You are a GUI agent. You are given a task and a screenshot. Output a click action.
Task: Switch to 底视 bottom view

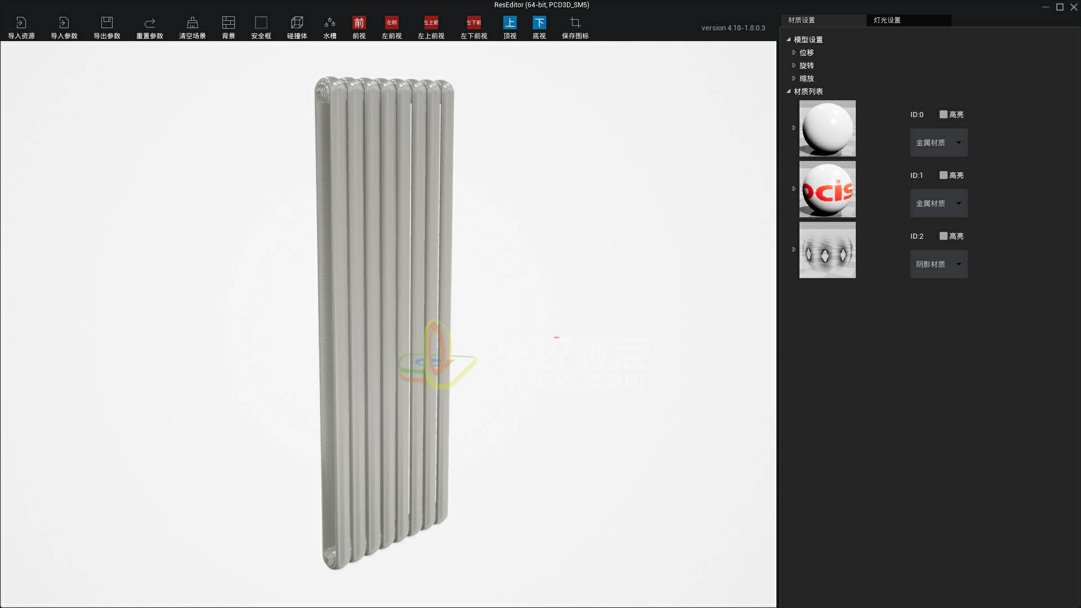539,27
